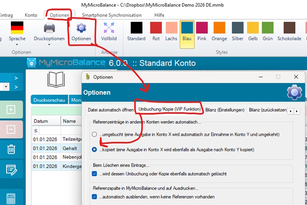Open the Konto ribbon tab
Screen dimensions: 307x205
[31, 15]
